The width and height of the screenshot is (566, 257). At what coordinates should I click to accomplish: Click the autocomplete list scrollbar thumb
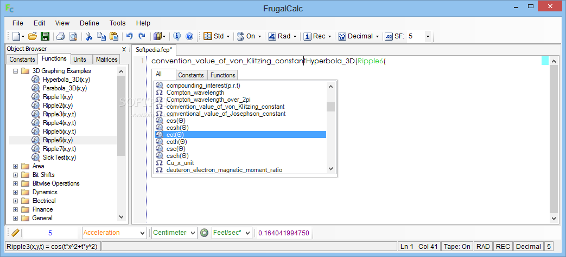click(330, 107)
